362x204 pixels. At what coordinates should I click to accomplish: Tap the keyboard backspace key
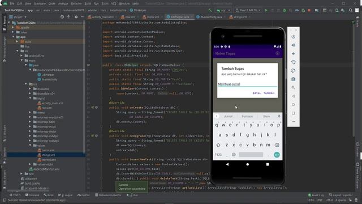click(277, 145)
